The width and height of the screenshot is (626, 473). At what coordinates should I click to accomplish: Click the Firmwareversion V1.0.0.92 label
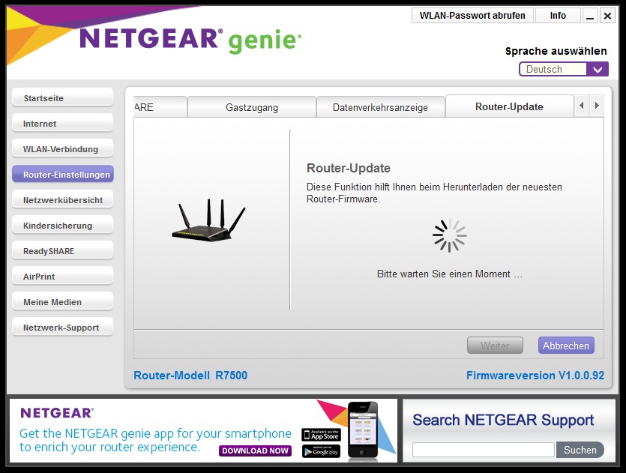[535, 376]
